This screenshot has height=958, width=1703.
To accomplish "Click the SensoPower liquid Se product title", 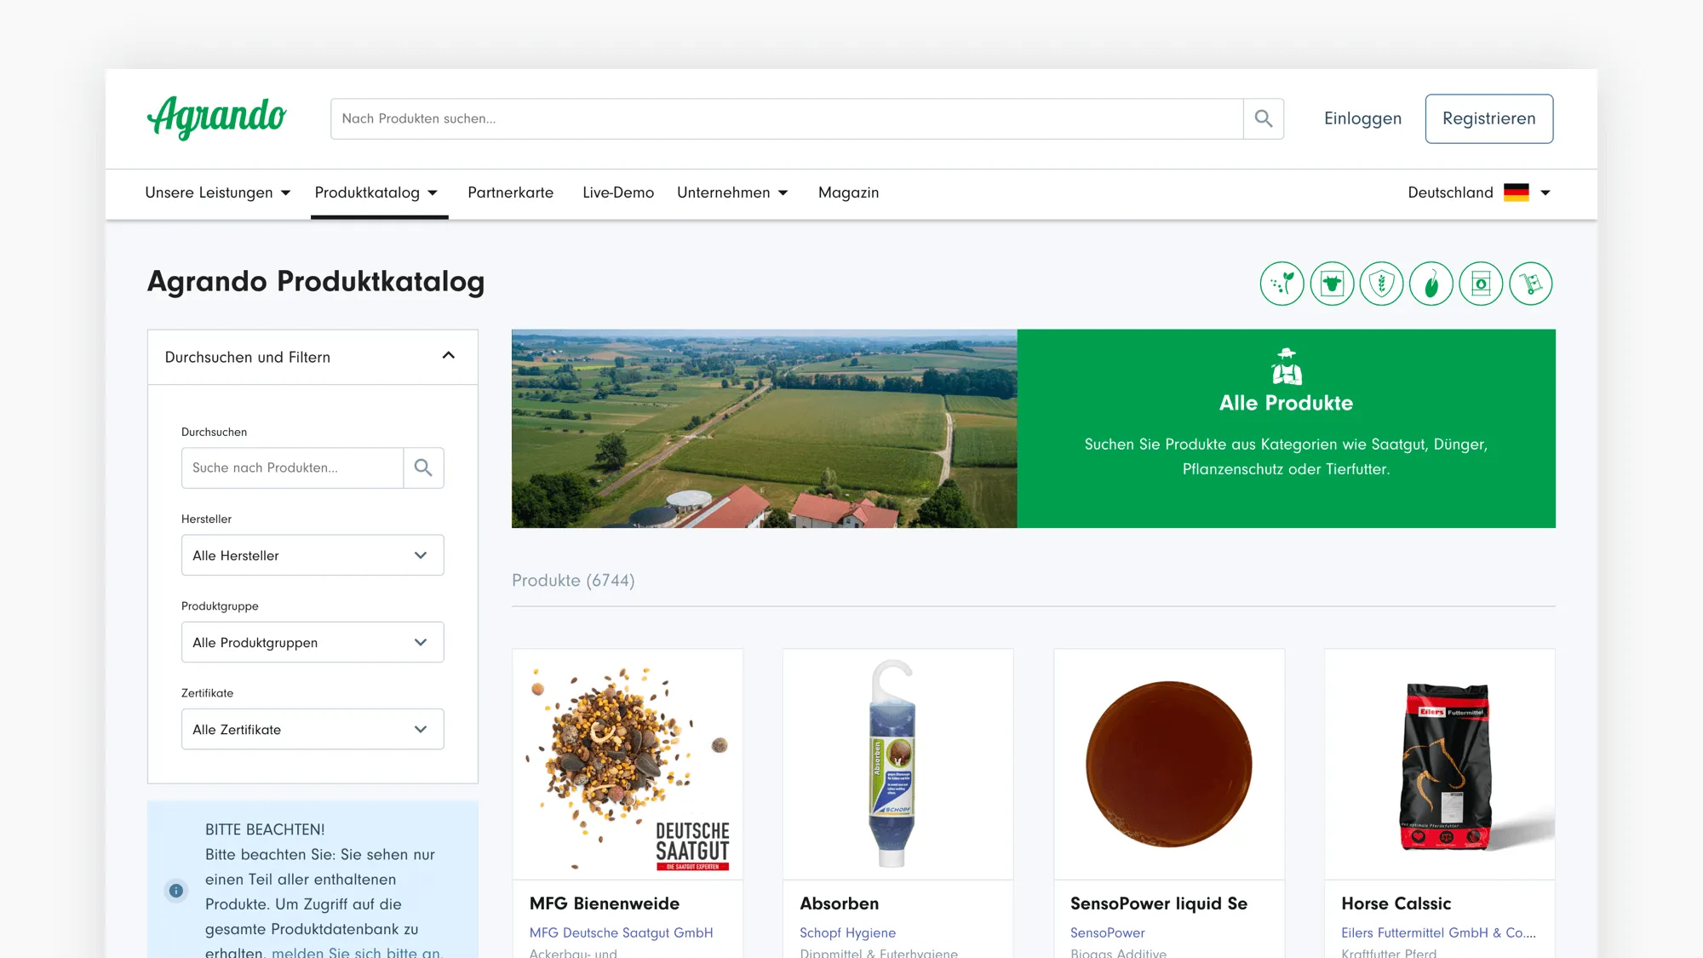I will tap(1159, 904).
